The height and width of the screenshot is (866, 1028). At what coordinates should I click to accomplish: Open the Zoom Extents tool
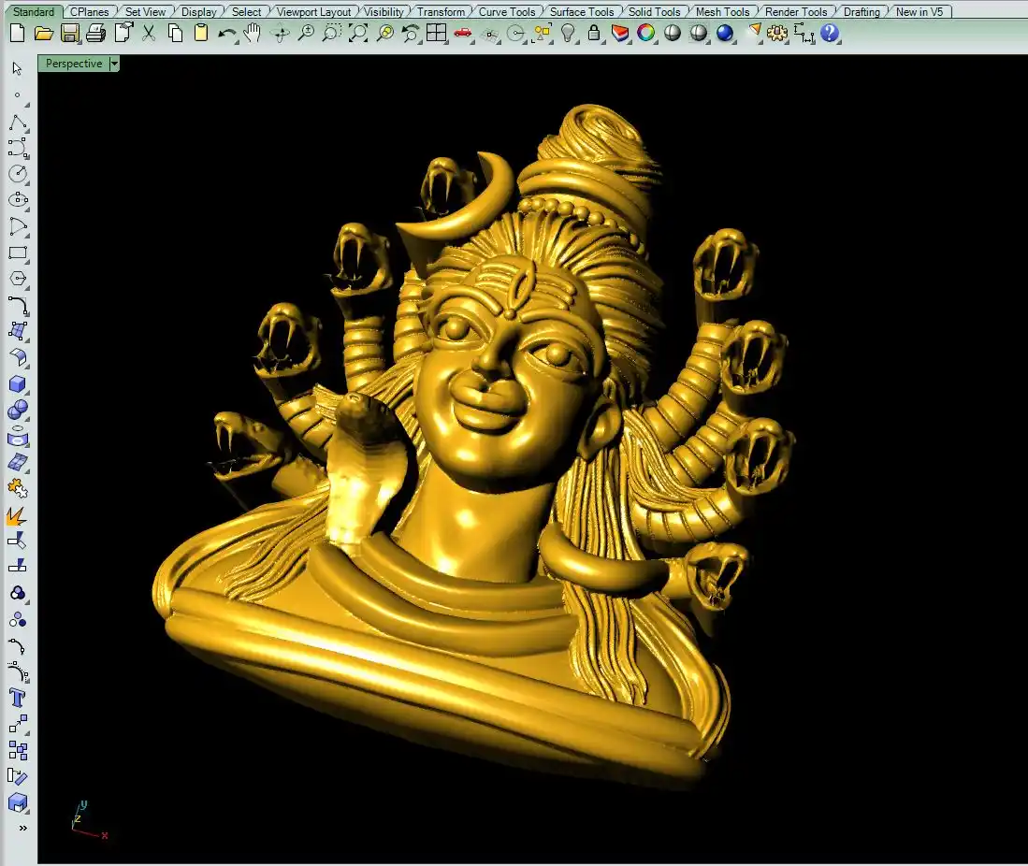pyautogui.click(x=358, y=33)
